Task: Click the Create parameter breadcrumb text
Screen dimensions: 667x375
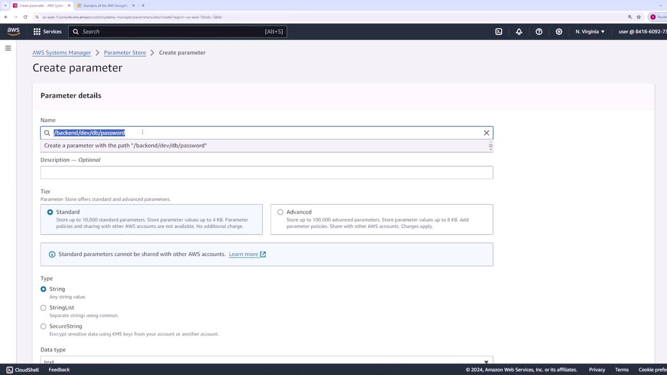Action: [182, 53]
